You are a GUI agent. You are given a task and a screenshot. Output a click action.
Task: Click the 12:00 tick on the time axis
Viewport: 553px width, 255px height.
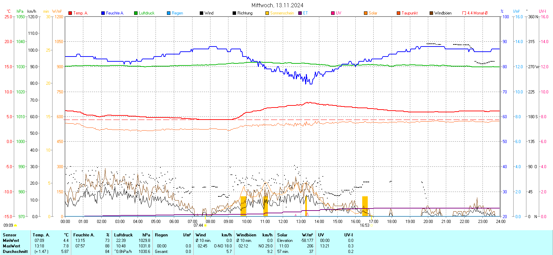283,222
